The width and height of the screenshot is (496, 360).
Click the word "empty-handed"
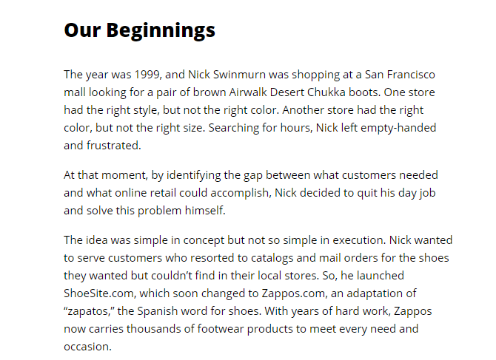point(398,128)
